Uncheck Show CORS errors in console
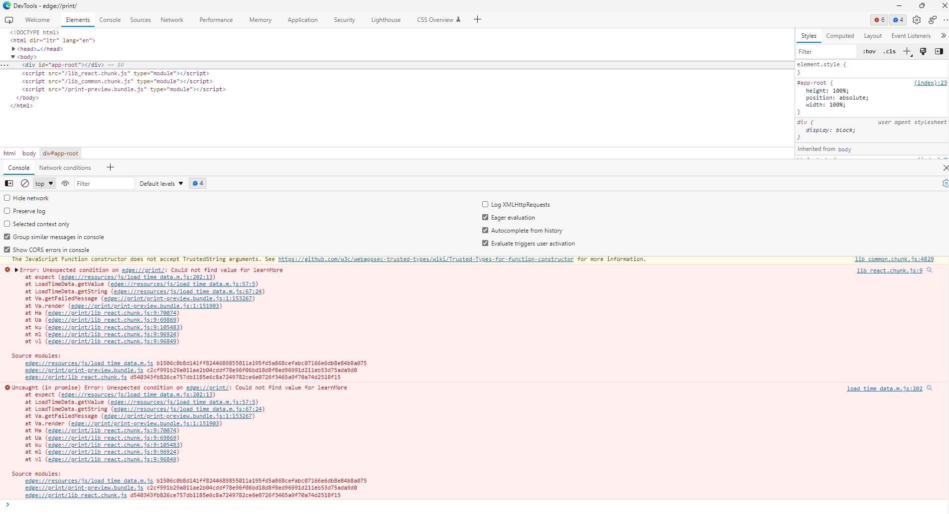Viewport: 949px width, 514px height. (x=7, y=250)
